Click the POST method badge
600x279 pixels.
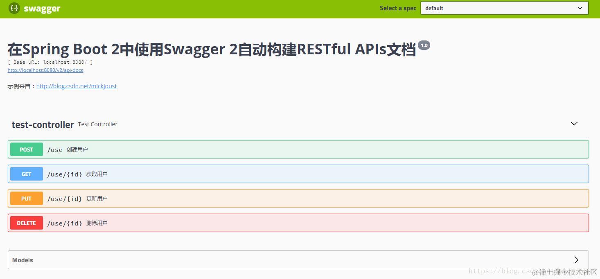[x=27, y=150]
